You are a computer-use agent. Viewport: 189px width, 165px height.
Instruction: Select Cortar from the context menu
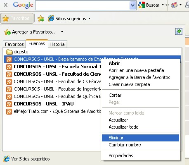coord(140,95)
